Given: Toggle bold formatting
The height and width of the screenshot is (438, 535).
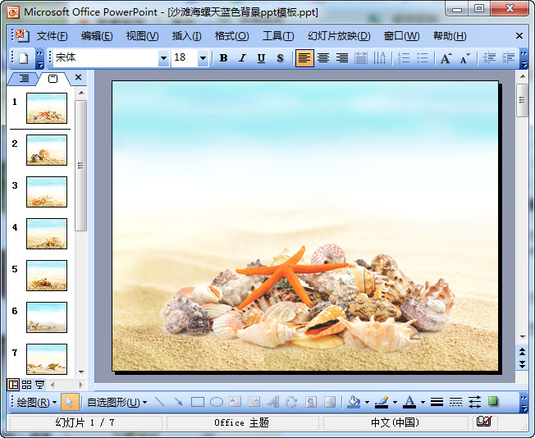Looking at the screenshot, I should [x=223, y=58].
